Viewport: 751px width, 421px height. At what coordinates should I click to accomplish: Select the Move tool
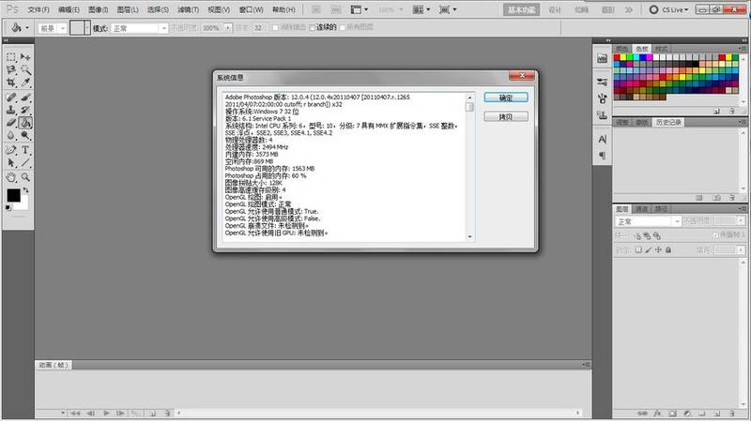coord(25,57)
